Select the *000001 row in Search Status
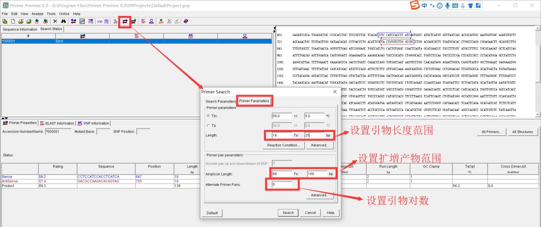This screenshot has width=541, height=227. (x=136, y=41)
